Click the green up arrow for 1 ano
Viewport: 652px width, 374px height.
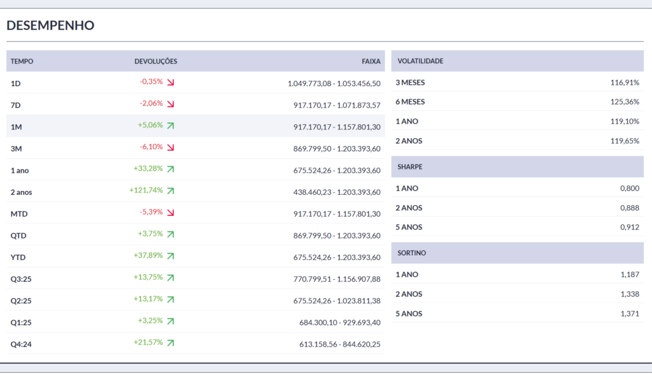tap(171, 169)
